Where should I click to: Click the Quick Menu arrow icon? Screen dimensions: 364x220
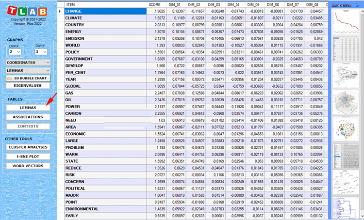[x=357, y=5]
